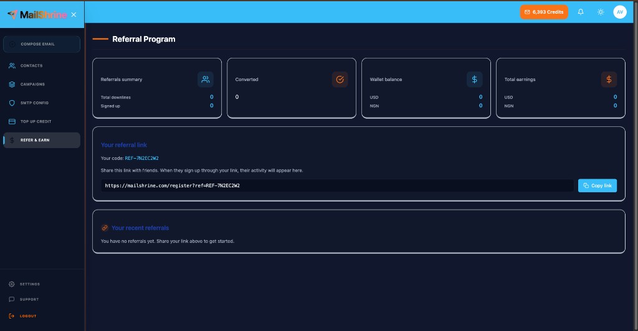The height and width of the screenshot is (331, 638).
Task: Open SMTP Config page
Action: [42, 103]
